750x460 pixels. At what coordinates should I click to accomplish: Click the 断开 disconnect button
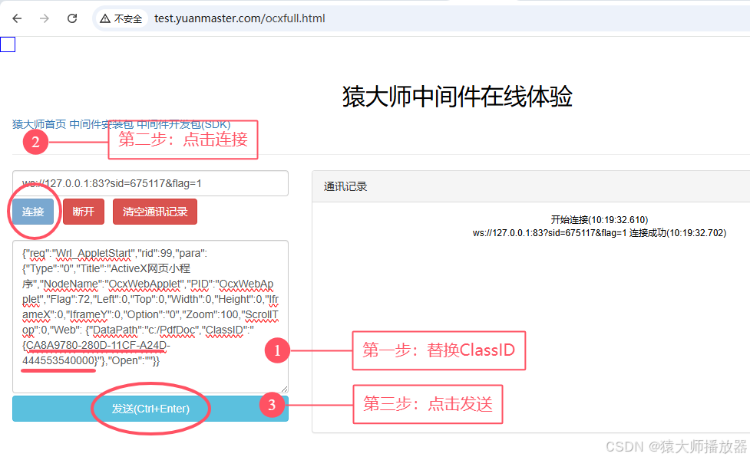(x=83, y=212)
